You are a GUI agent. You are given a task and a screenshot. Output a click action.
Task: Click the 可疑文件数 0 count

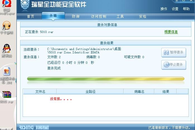134,57
